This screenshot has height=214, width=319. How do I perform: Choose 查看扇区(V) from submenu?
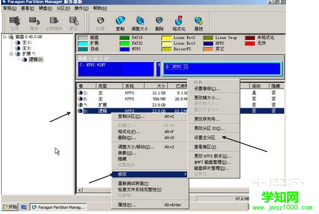(213, 147)
